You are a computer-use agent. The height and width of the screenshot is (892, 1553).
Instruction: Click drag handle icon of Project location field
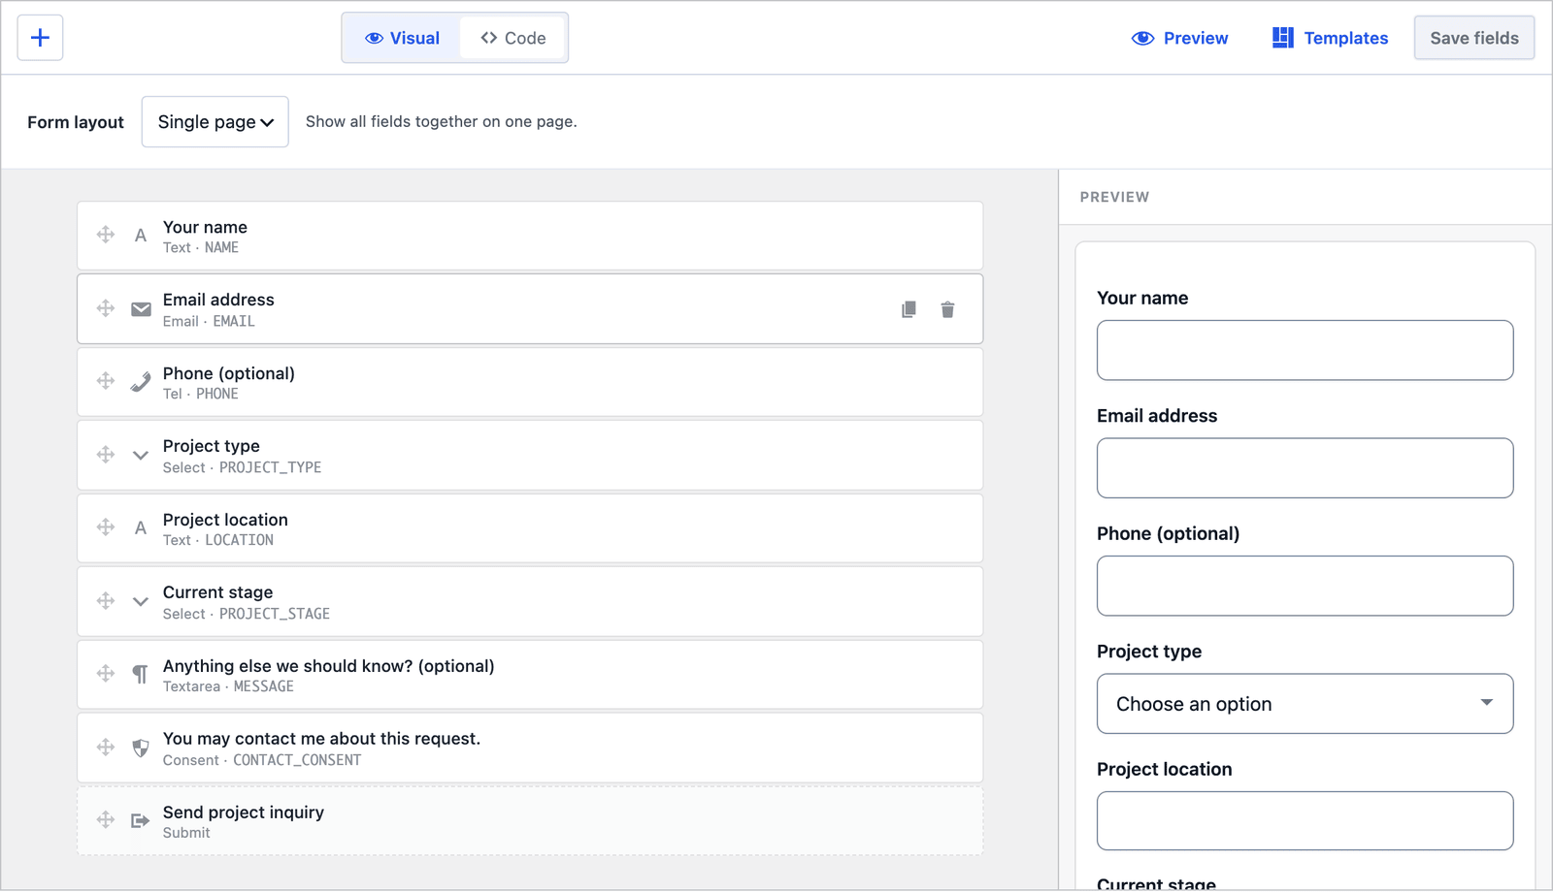(106, 527)
